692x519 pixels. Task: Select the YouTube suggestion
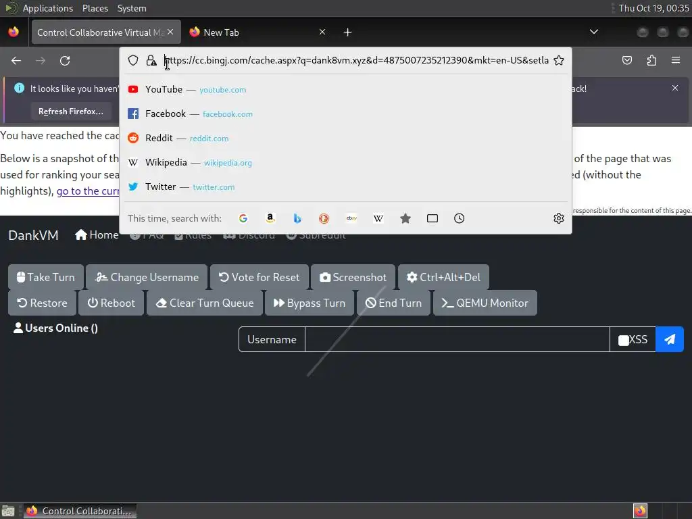(345, 90)
